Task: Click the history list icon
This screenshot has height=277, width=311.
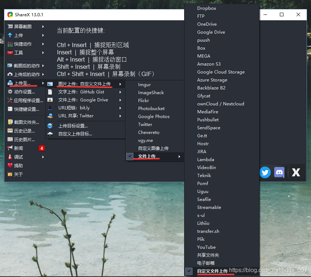Action: click(x=10, y=131)
